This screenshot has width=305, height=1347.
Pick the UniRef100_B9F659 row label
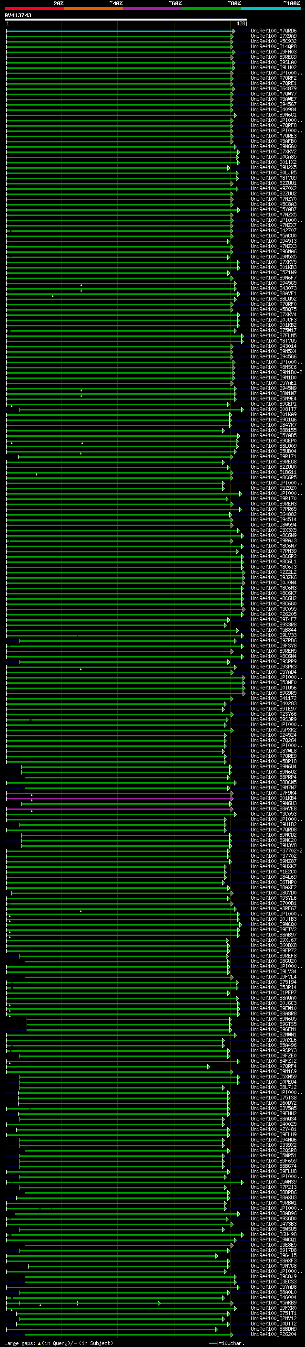(274, 1161)
